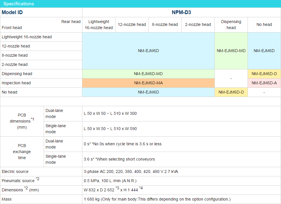Viewport: 281px width, 204px height.
Task: Select the Pneumatic source label
Action: tap(20, 180)
